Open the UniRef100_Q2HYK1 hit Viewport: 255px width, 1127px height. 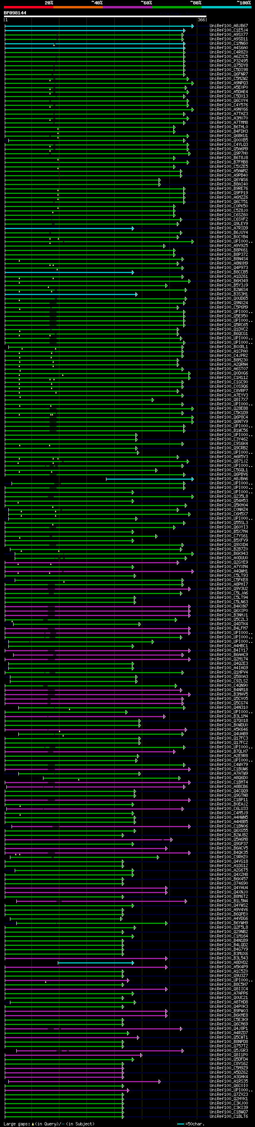coord(229,1099)
